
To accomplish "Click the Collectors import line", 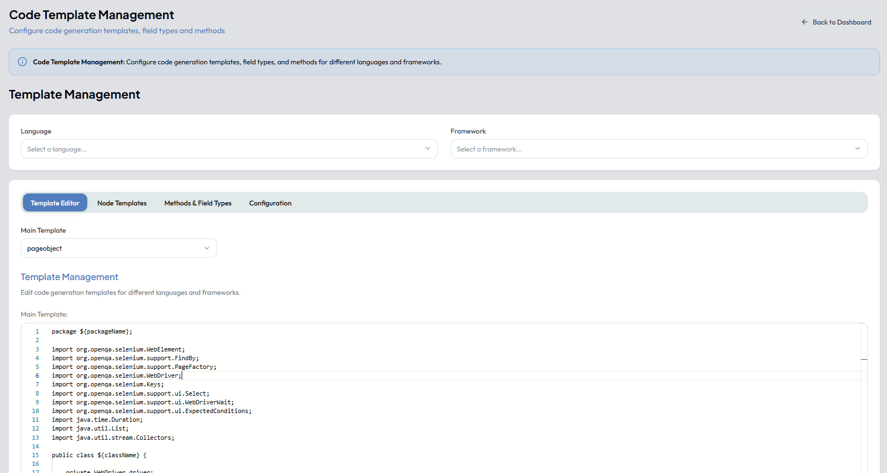I will [x=113, y=438].
